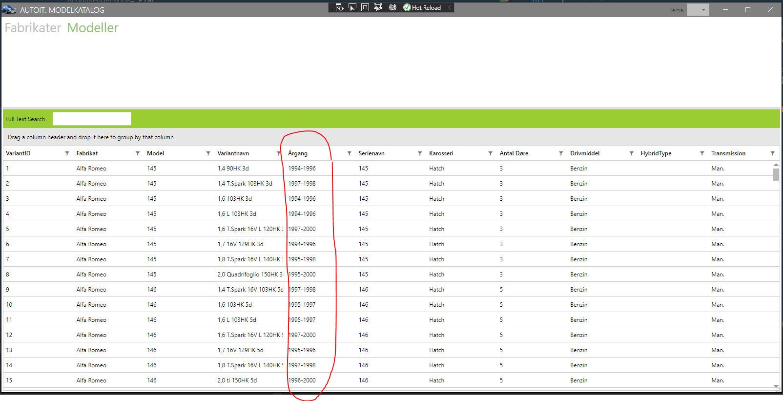Click 'Benzin' in the VariantID 11 row
Image resolution: width=783 pixels, height=401 pixels.
(x=579, y=320)
